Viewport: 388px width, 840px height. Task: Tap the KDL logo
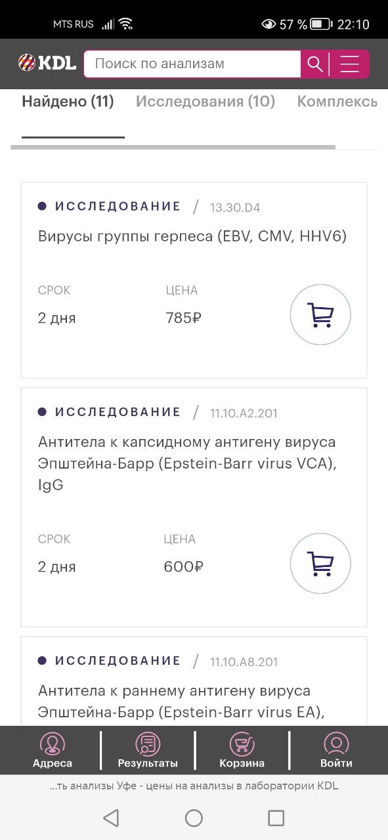tap(47, 63)
